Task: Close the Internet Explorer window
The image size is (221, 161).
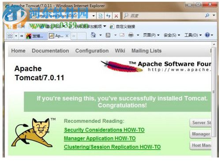Action: coord(210,5)
